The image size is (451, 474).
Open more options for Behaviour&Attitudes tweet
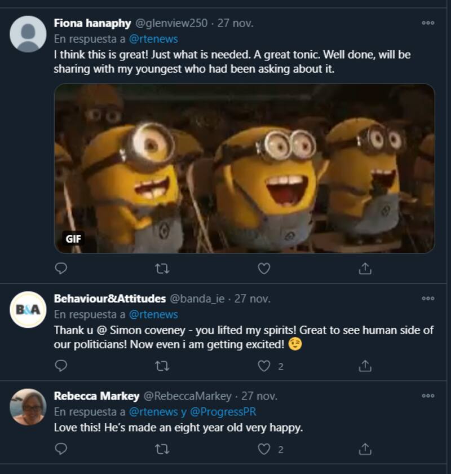(428, 299)
